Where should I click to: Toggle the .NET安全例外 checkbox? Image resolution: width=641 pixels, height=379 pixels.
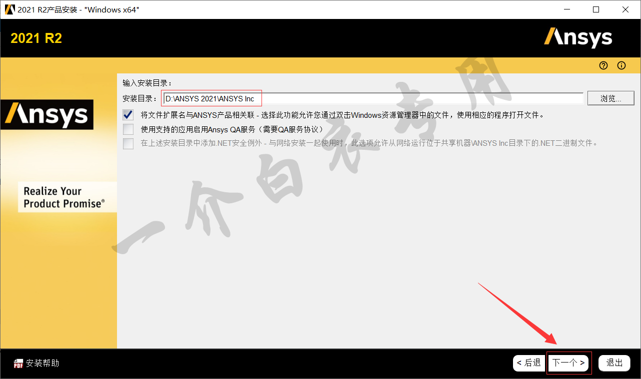click(128, 143)
